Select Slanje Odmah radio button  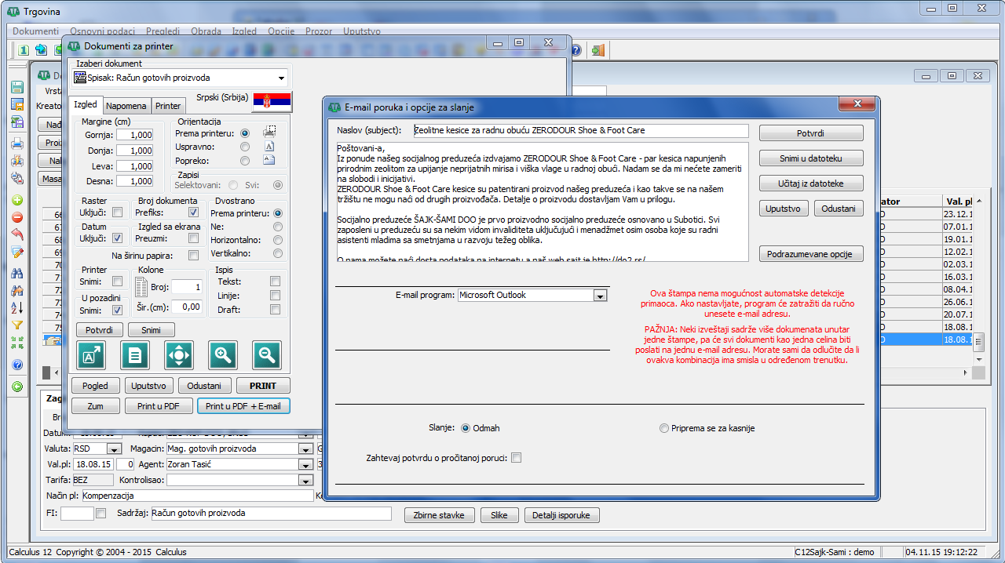click(x=466, y=429)
